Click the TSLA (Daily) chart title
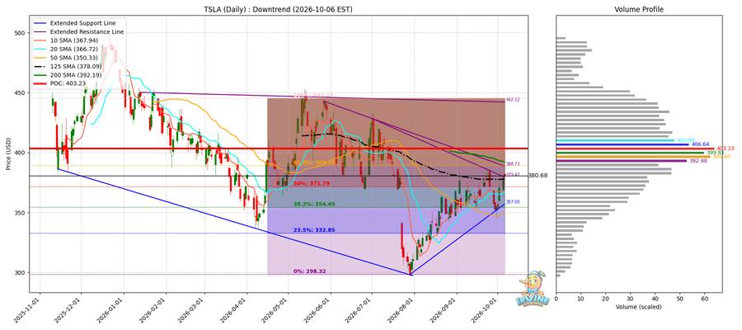Image resolution: width=742 pixels, height=330 pixels. pyautogui.click(x=278, y=9)
